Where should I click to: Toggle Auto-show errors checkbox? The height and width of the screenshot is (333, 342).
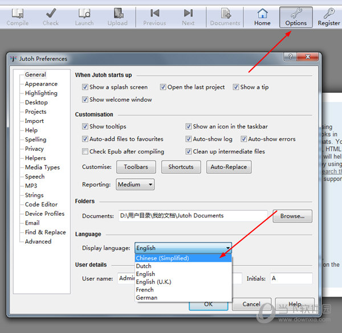pos(243,139)
